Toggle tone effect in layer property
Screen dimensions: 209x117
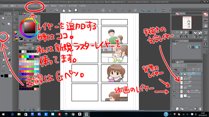[x=193, y=47]
